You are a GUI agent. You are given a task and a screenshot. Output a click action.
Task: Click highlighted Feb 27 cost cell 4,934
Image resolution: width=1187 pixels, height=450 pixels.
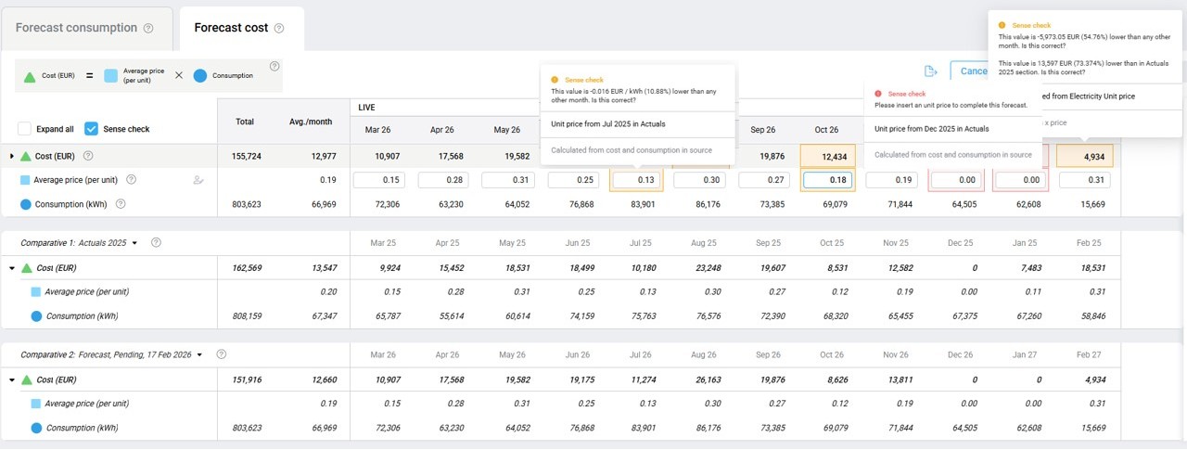(x=1086, y=156)
